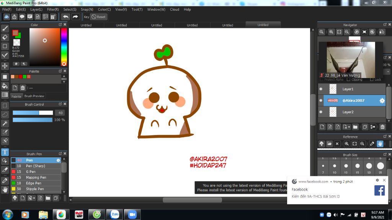Select Mapping Pen brush
This screenshot has width=392, height=220.
click(x=36, y=178)
